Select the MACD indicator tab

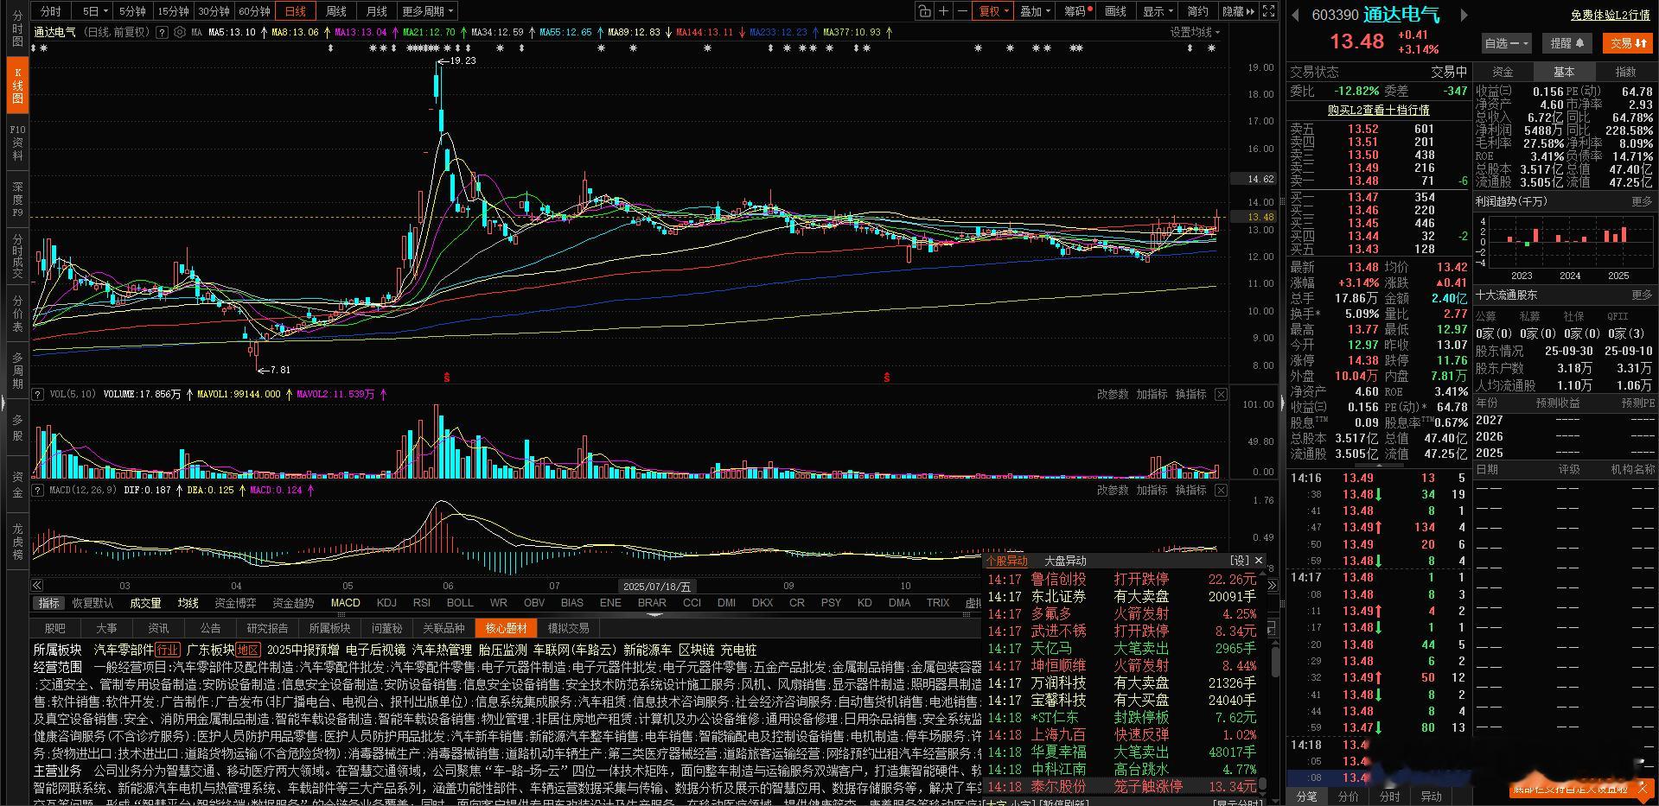[345, 603]
